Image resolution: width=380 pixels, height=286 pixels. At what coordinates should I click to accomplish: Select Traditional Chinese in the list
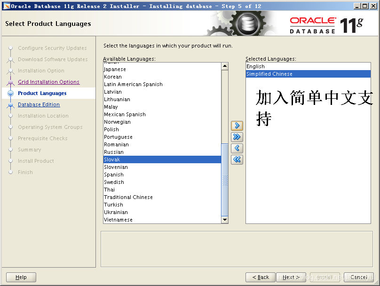(162, 197)
